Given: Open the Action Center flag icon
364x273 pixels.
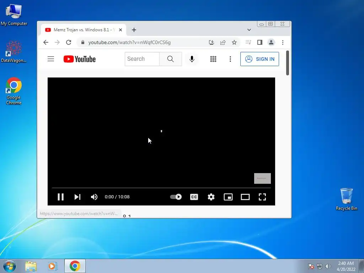Looking at the screenshot, I should pos(311,266).
